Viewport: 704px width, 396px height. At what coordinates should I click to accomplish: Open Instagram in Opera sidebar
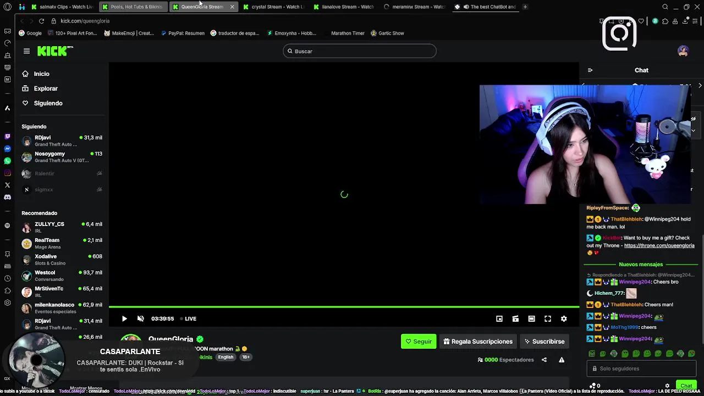(x=7, y=173)
